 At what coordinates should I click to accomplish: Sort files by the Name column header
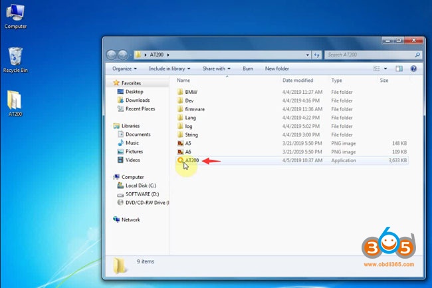(x=183, y=80)
